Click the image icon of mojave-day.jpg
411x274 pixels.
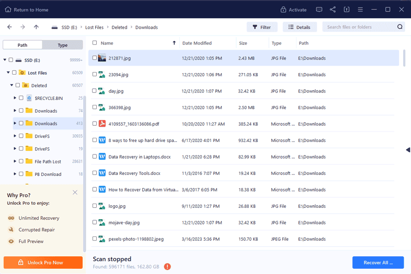(x=102, y=222)
